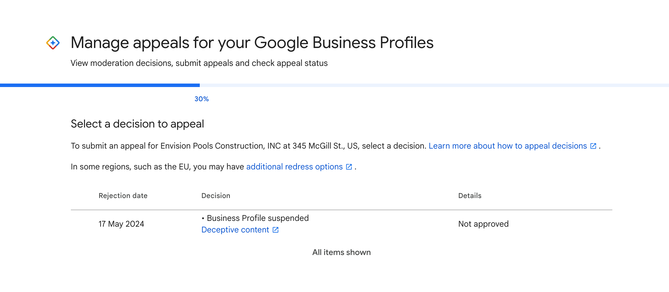Click the external link icon beside Deceptive content

pos(275,230)
